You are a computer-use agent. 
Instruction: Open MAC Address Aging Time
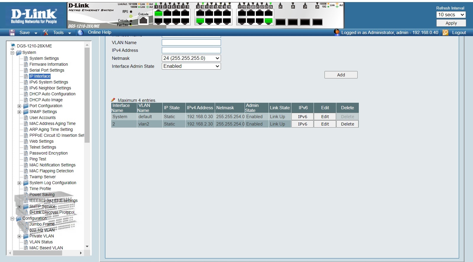pos(52,123)
